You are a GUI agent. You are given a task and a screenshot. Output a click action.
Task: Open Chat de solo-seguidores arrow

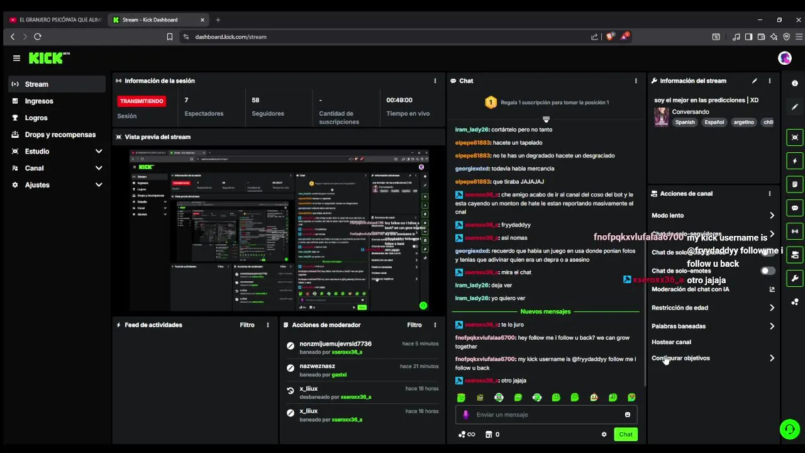tap(772, 234)
